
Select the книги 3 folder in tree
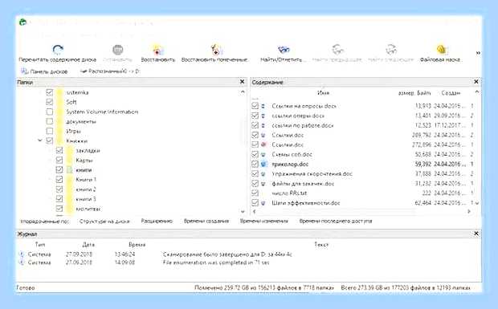coord(86,199)
